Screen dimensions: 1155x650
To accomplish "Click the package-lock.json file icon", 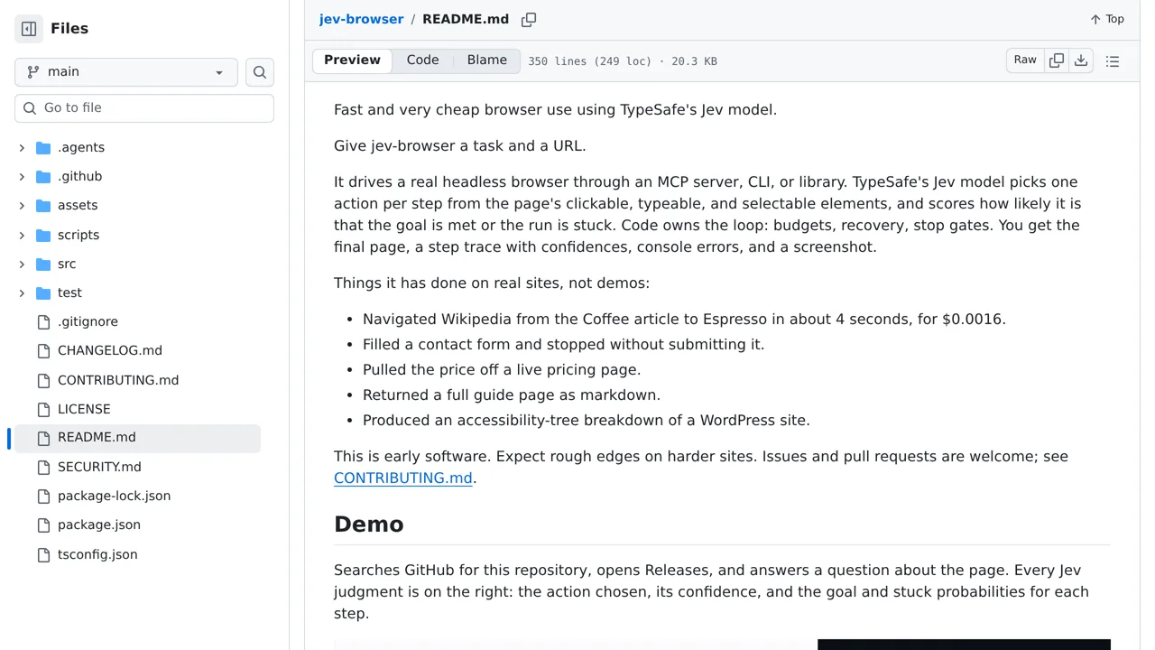I will (43, 497).
